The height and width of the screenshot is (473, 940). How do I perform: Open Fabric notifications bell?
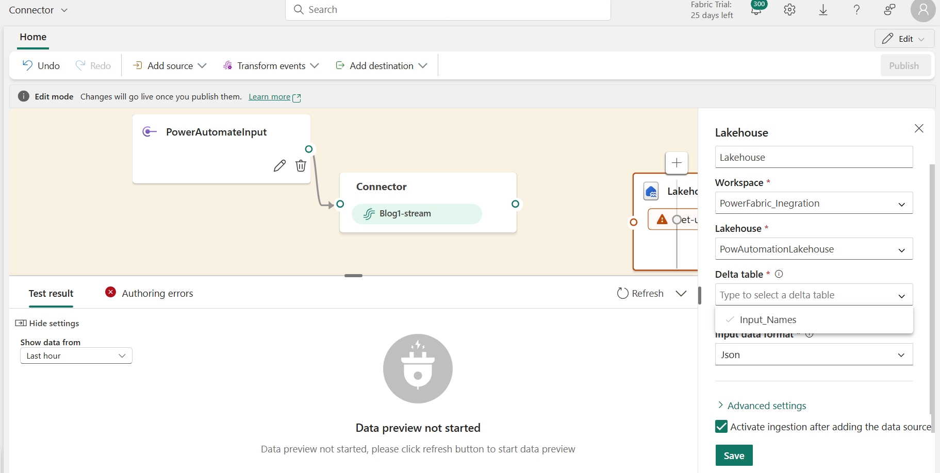[755, 10]
